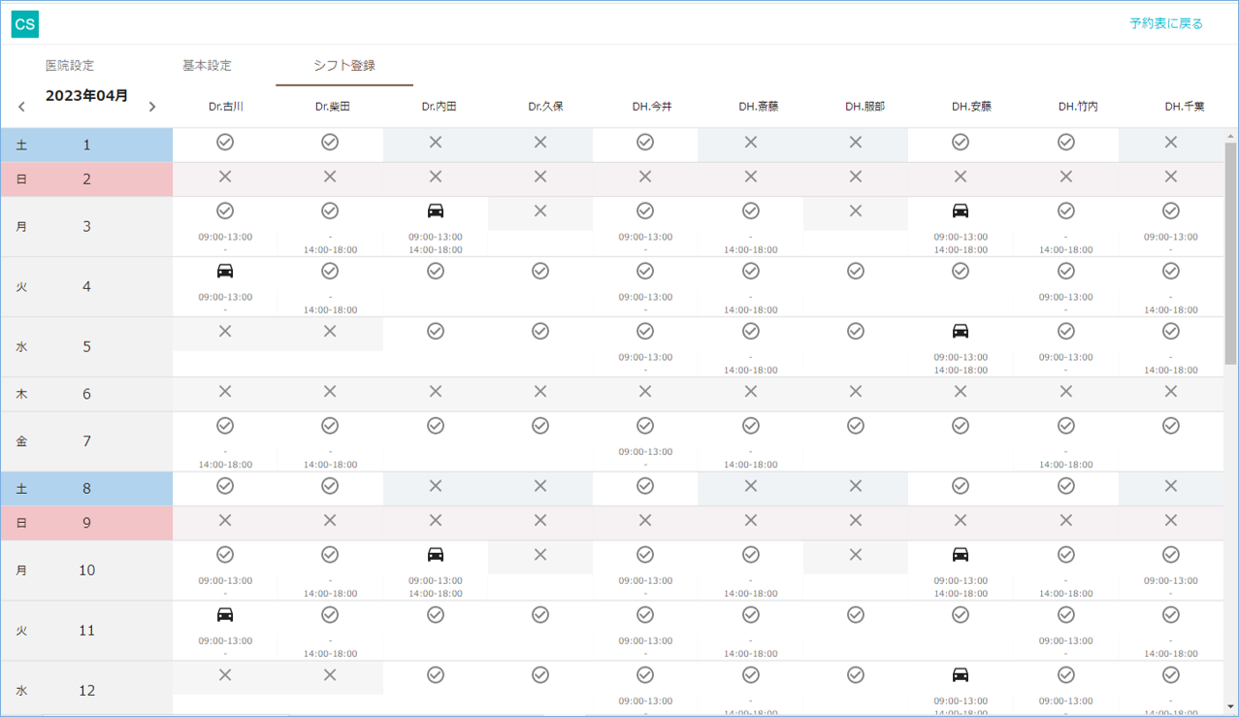The image size is (1239, 717).
Task: Go to next month with right chevron
Action: coord(151,107)
